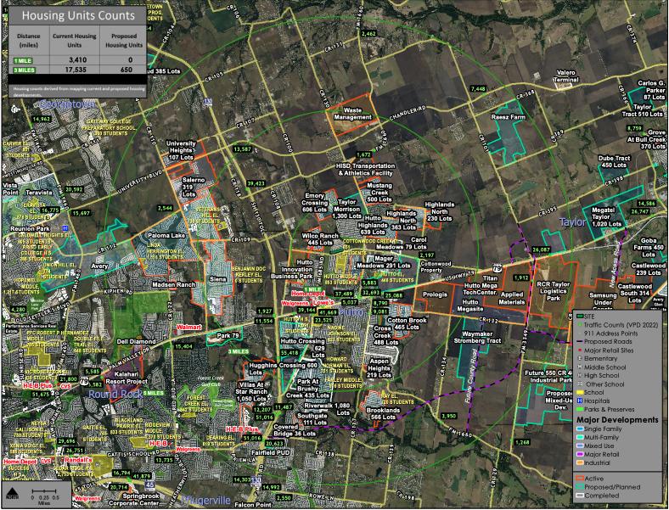Click the hospital H marker near Reunion Park

click(65, 227)
